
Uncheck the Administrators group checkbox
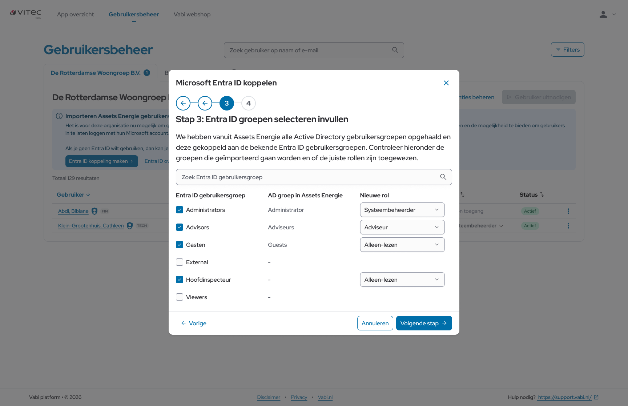tap(180, 210)
